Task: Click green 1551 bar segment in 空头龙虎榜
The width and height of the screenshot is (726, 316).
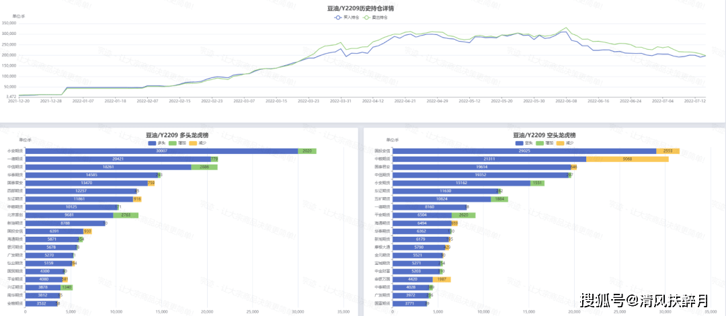Action: (x=537, y=183)
